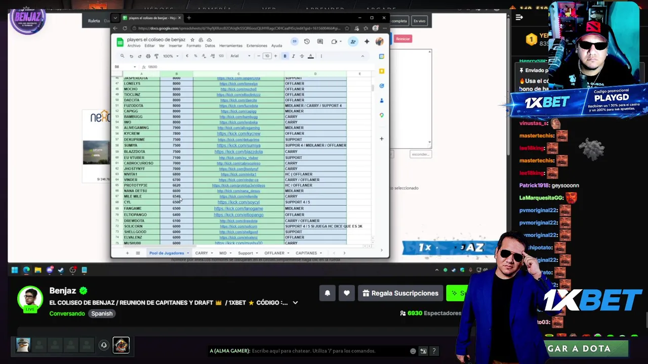
Task: Open cell name box dropdown B8
Action: [x=135, y=67]
